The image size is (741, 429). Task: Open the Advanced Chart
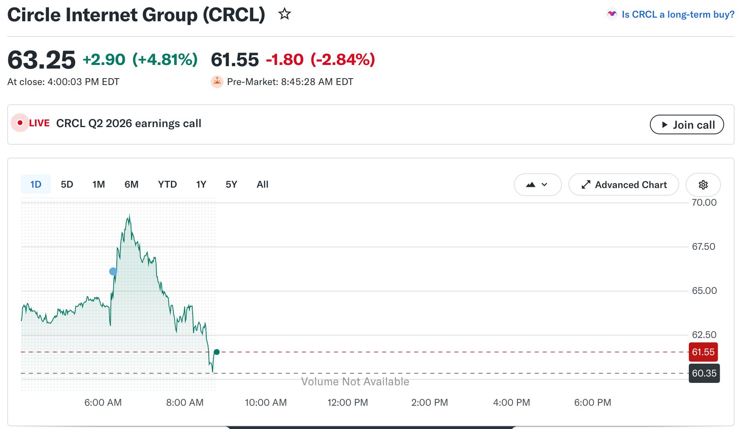pyautogui.click(x=624, y=185)
